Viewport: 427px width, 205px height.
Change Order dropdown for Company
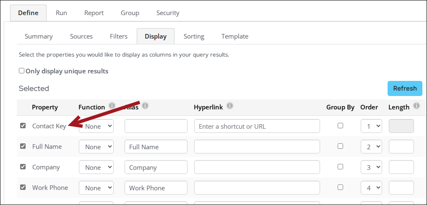[x=372, y=167]
